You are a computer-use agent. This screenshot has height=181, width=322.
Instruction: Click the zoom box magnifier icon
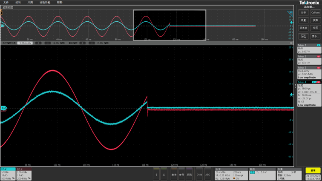tap(303, 36)
